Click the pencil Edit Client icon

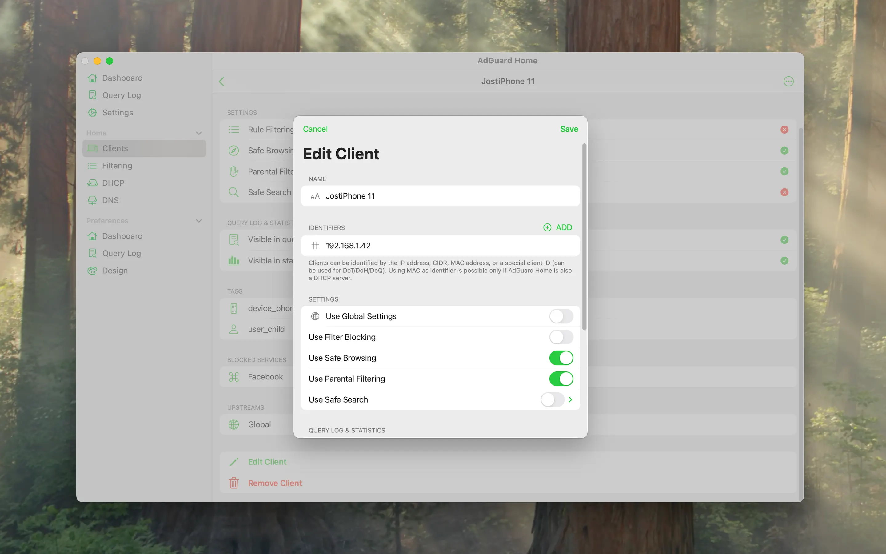233,462
